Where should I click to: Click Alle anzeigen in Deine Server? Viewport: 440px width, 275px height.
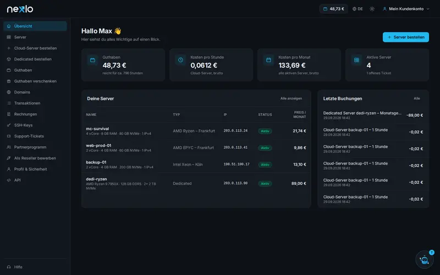pyautogui.click(x=291, y=98)
